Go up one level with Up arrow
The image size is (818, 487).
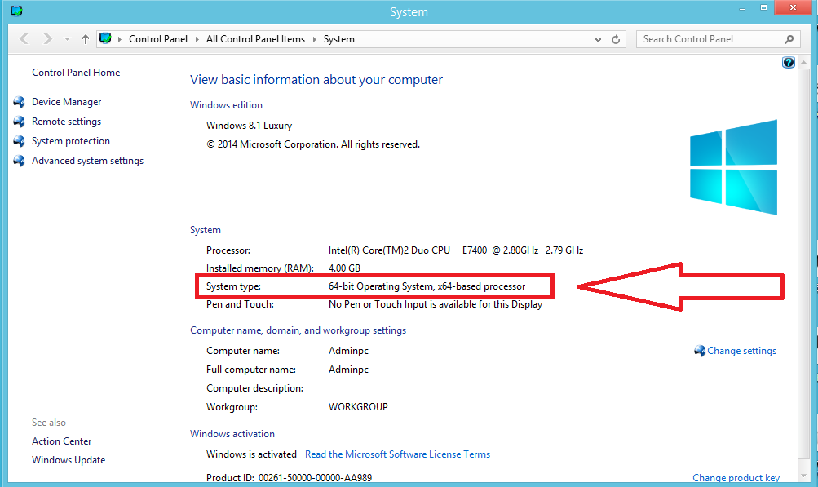point(86,39)
